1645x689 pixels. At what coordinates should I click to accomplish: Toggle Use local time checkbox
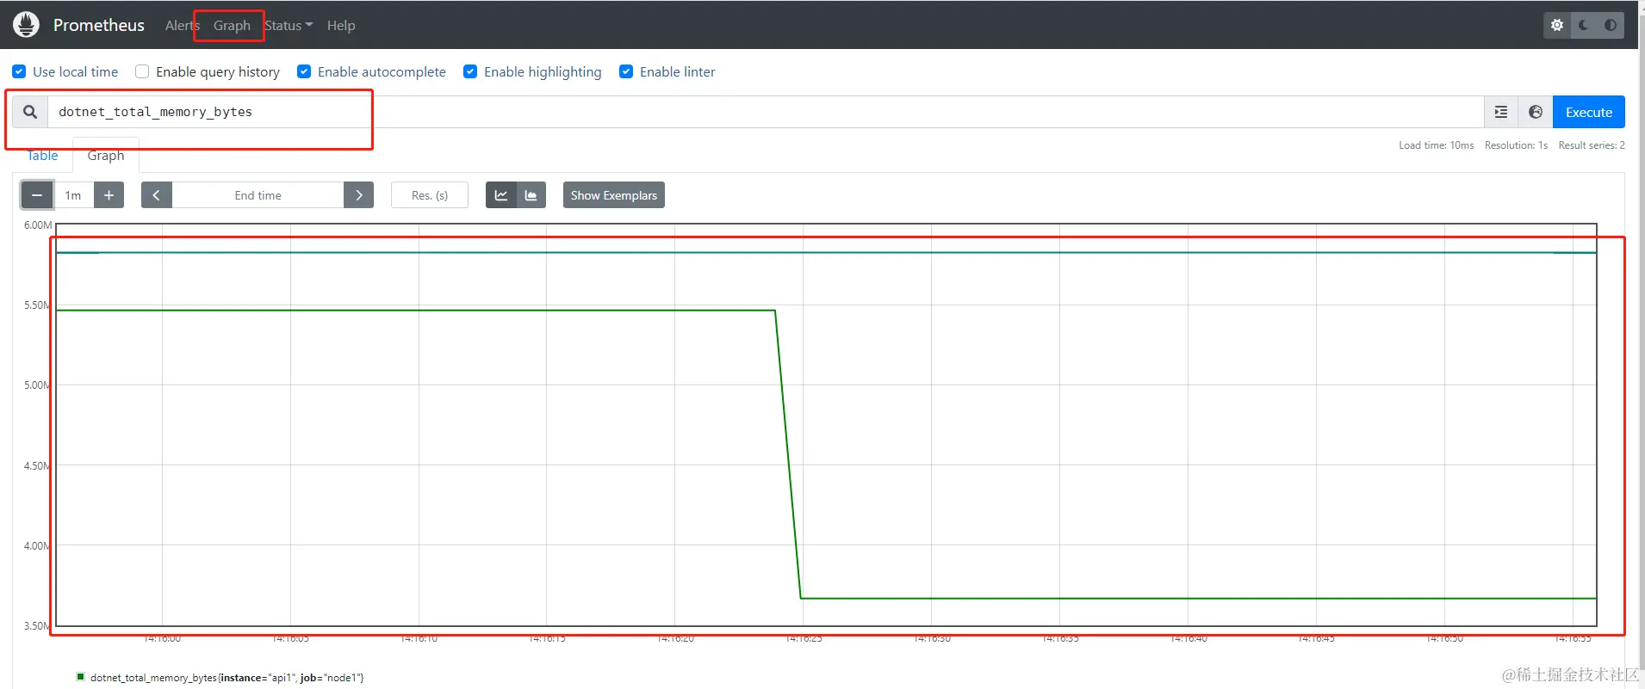pyautogui.click(x=19, y=71)
